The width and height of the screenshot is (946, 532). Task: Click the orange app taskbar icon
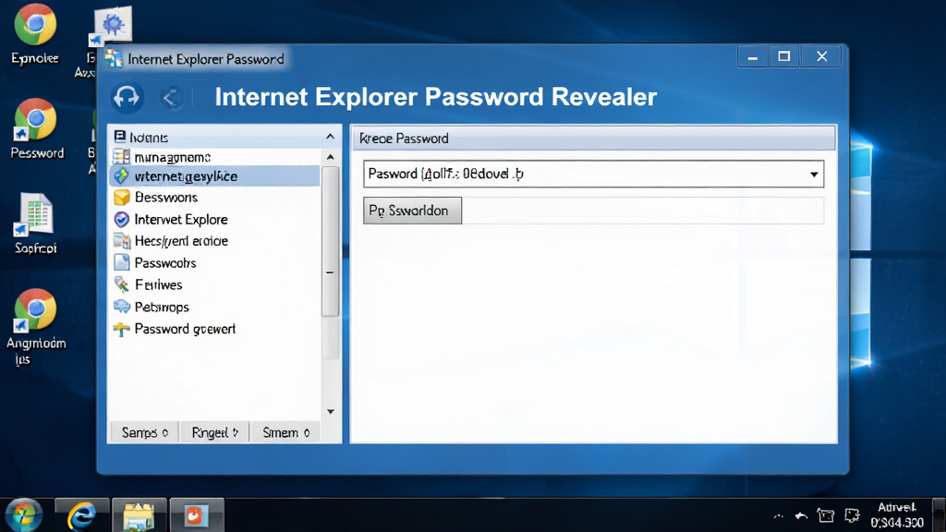point(196,515)
